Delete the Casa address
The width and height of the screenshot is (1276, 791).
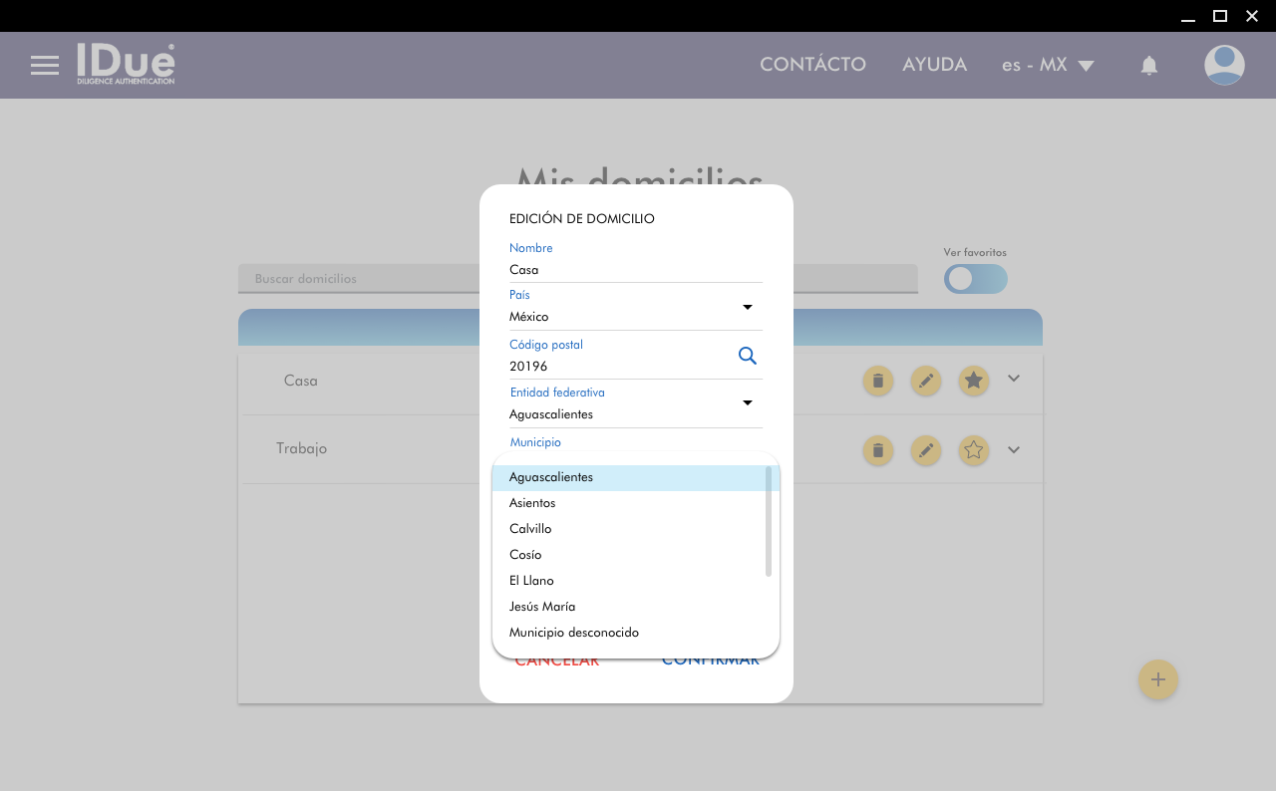pyautogui.click(x=877, y=381)
